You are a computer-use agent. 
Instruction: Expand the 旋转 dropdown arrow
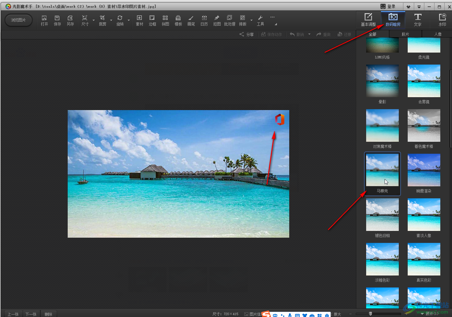coord(129,21)
